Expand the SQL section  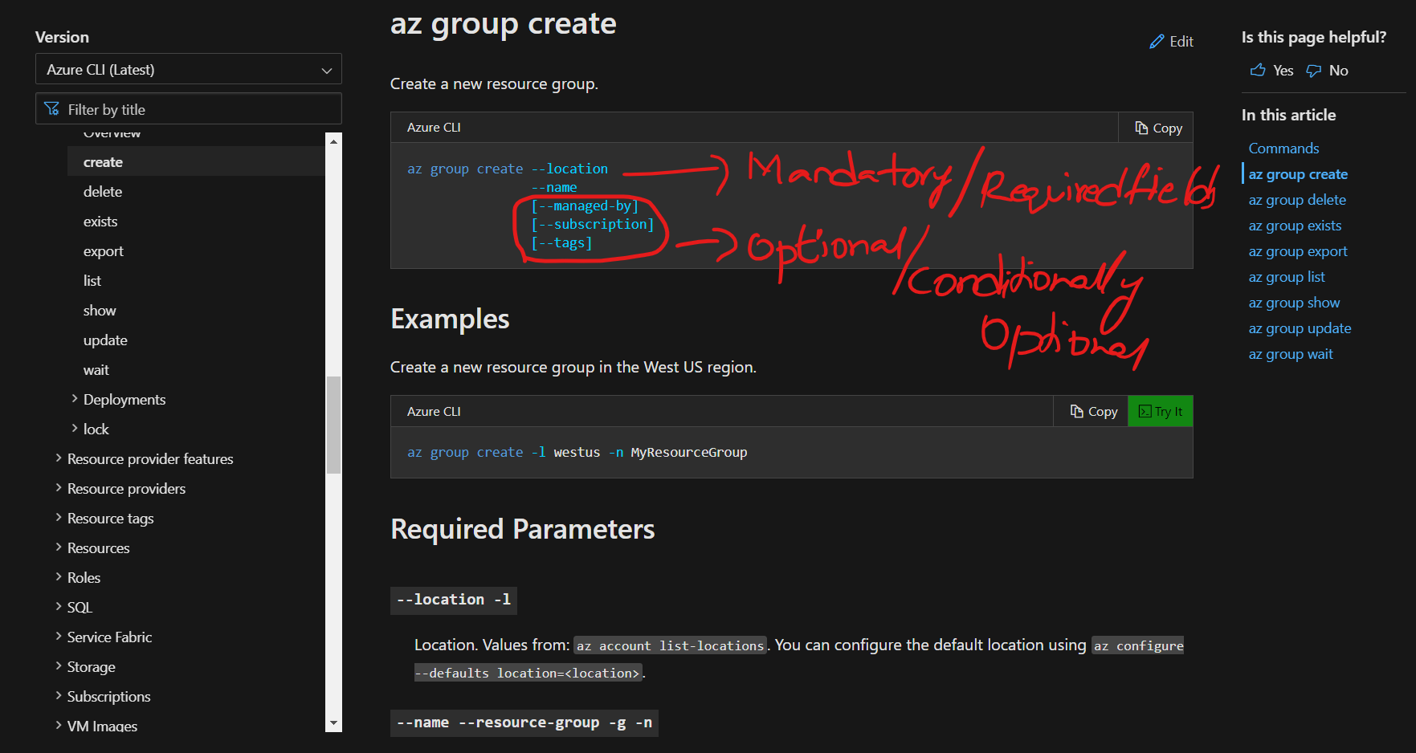click(x=59, y=606)
